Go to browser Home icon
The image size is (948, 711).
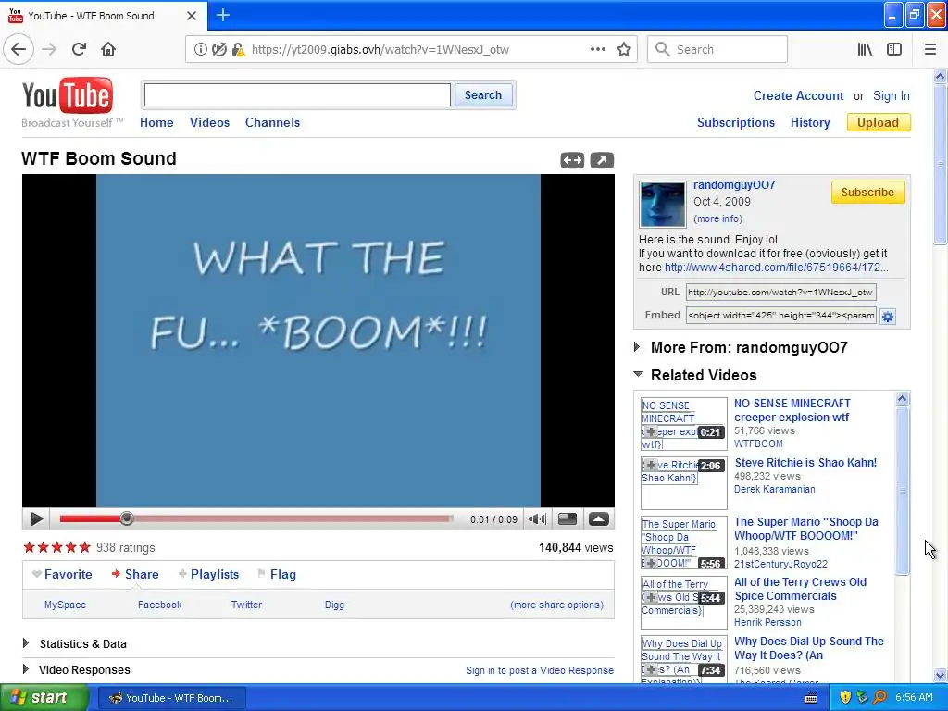(108, 49)
